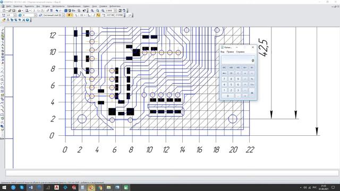This screenshot has width=340, height=191.
Task: Click the backspace key in Calculator
Action: pos(224,73)
